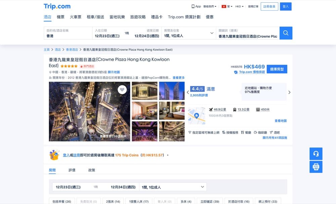Click the 選擇房型 button
Image resolution: width=336 pixels, height=204 pixels.
(277, 69)
